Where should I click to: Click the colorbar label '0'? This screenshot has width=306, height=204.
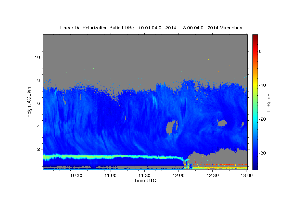pyautogui.click(x=260, y=51)
